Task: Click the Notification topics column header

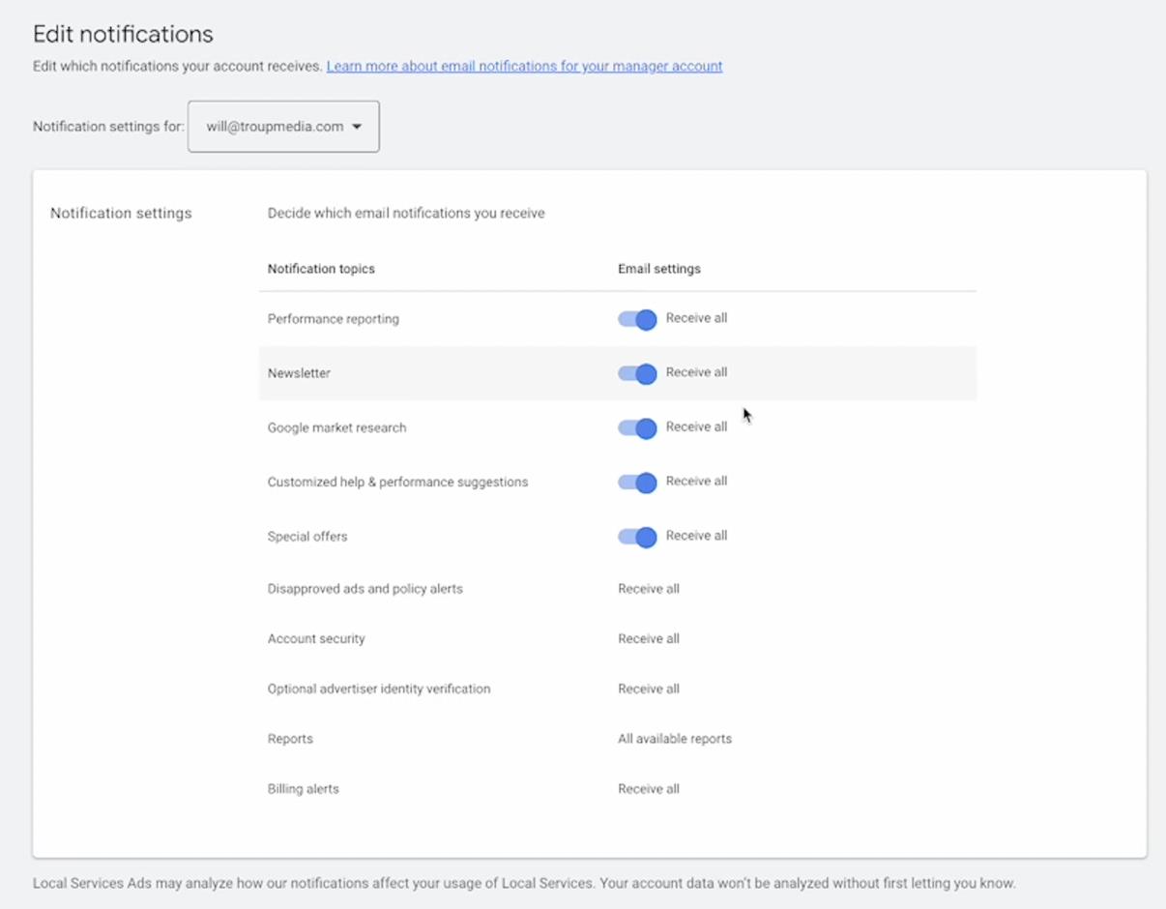Action: [x=321, y=269]
